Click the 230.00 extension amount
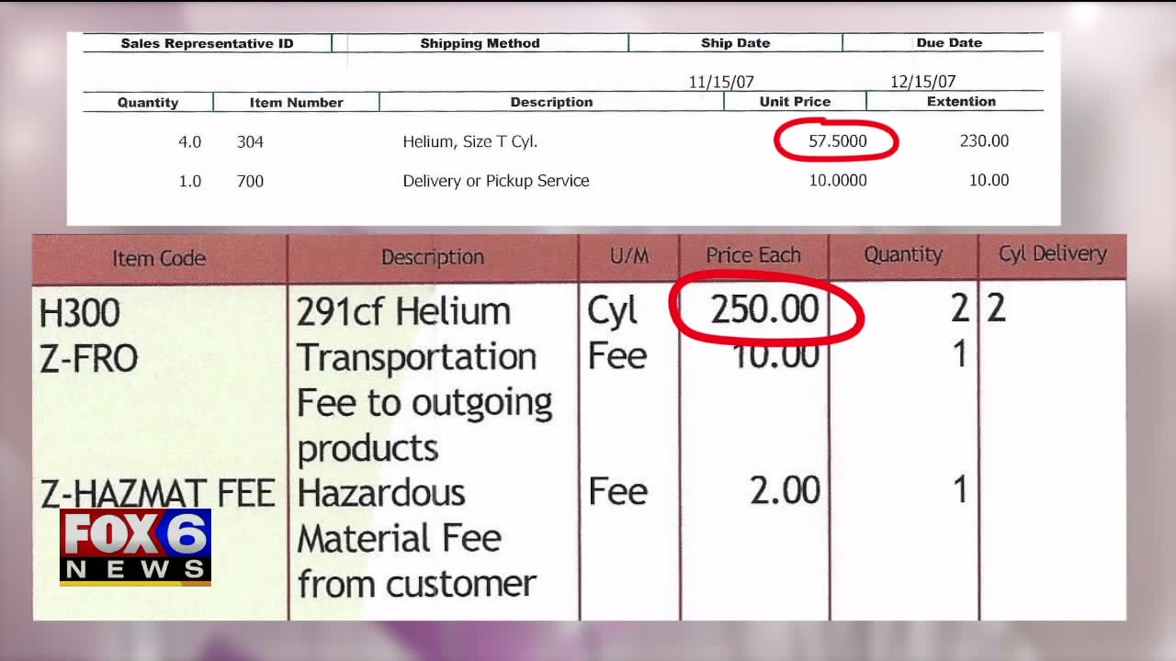The height and width of the screenshot is (661, 1176). pos(984,141)
